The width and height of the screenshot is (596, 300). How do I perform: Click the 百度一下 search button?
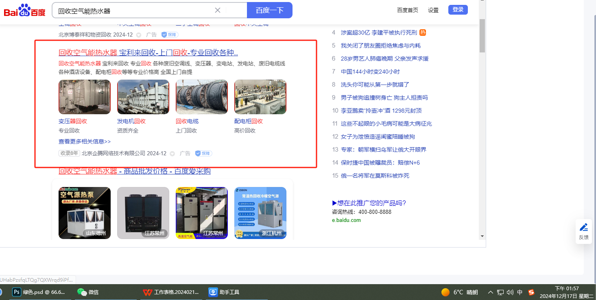click(x=270, y=10)
